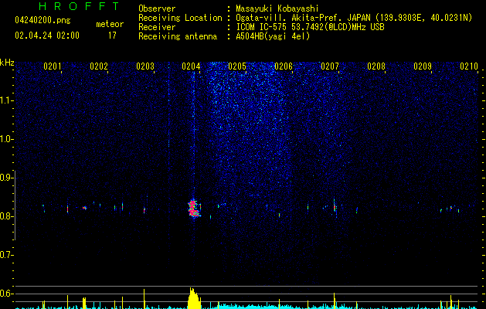Click the 'meteor' count label
Viewport: 486px width, 309px height.
click(x=110, y=24)
